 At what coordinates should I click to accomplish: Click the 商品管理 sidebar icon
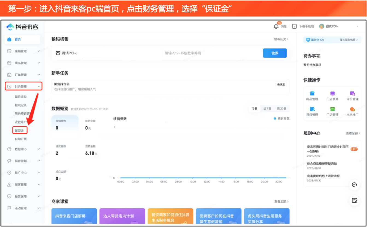[9, 63]
